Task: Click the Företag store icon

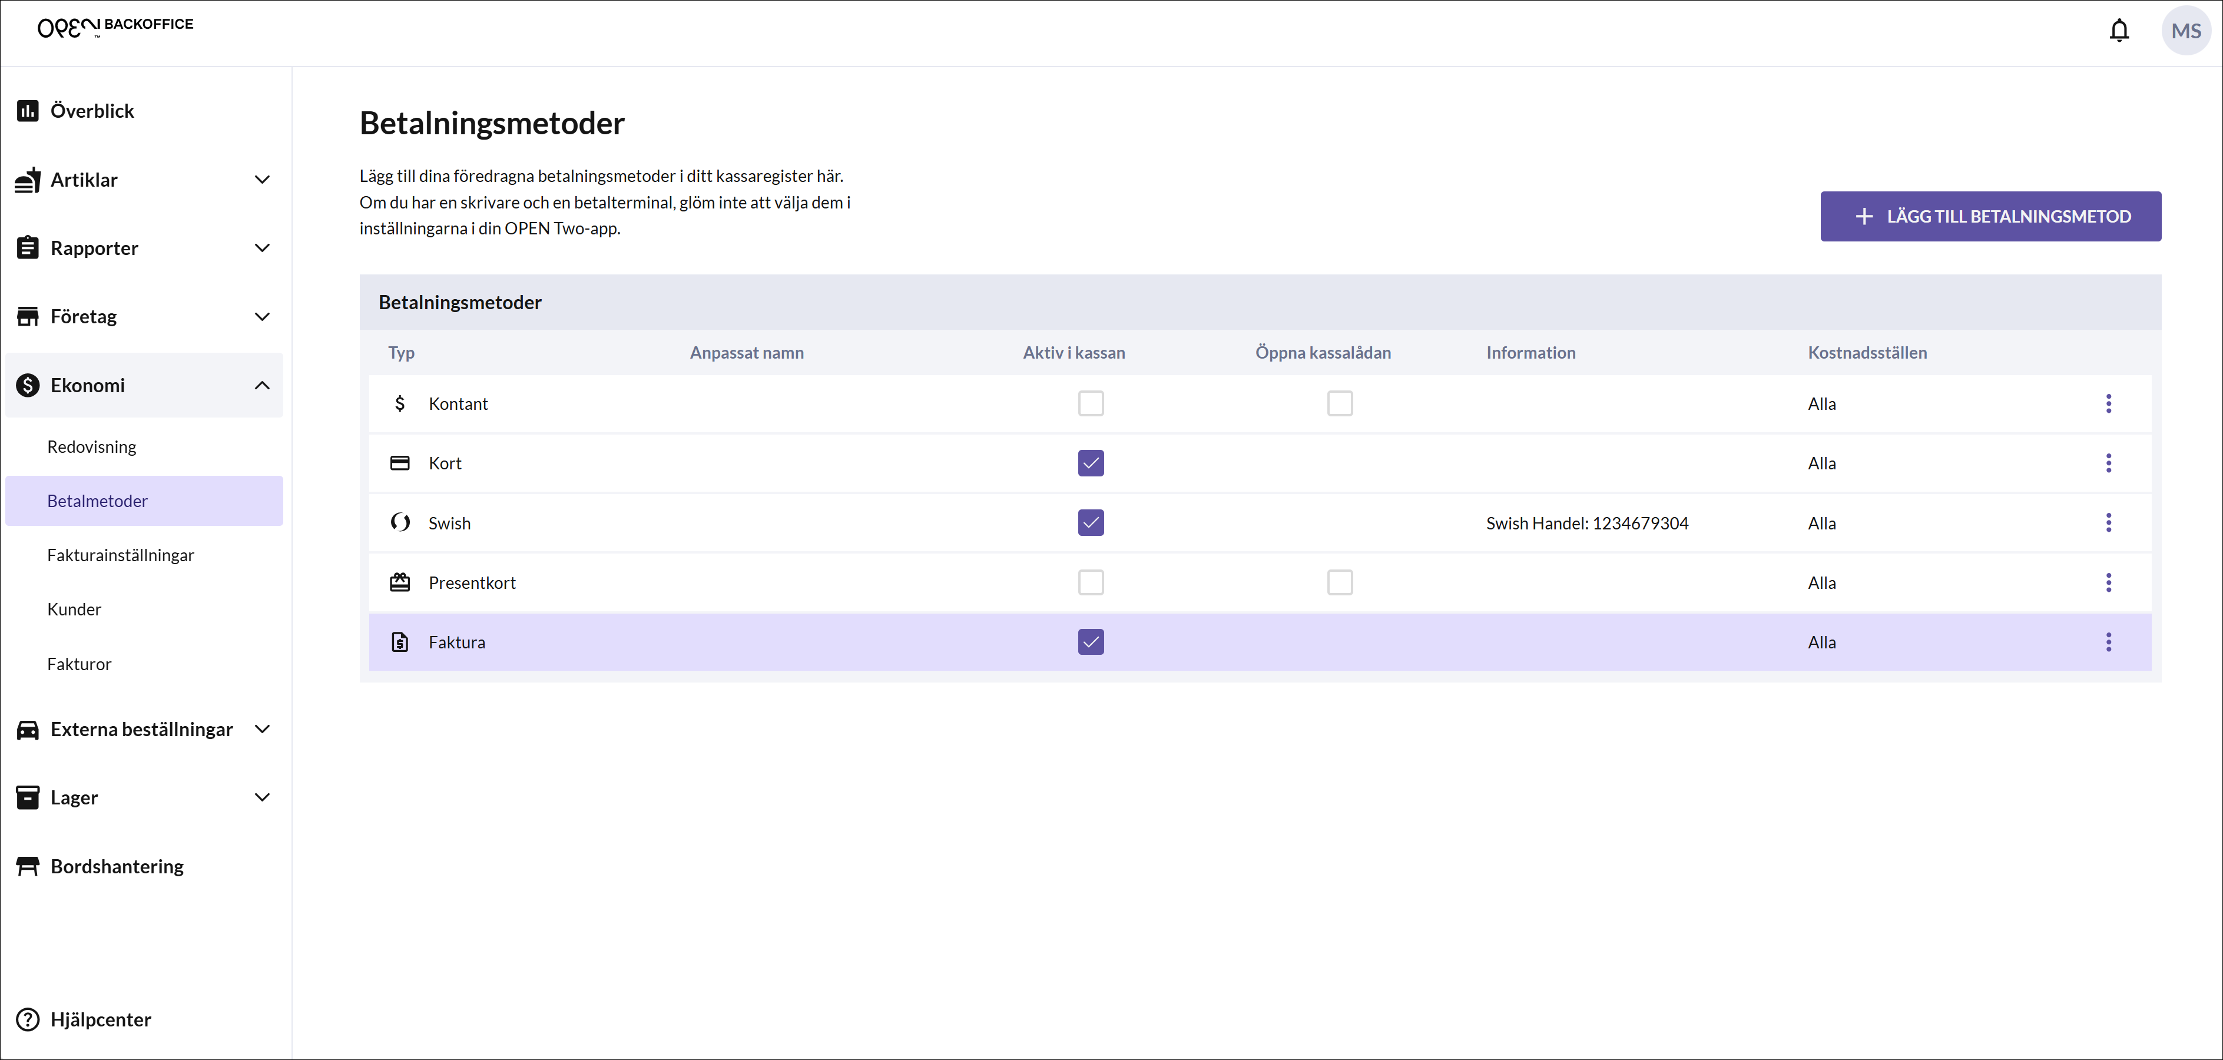Action: [28, 316]
